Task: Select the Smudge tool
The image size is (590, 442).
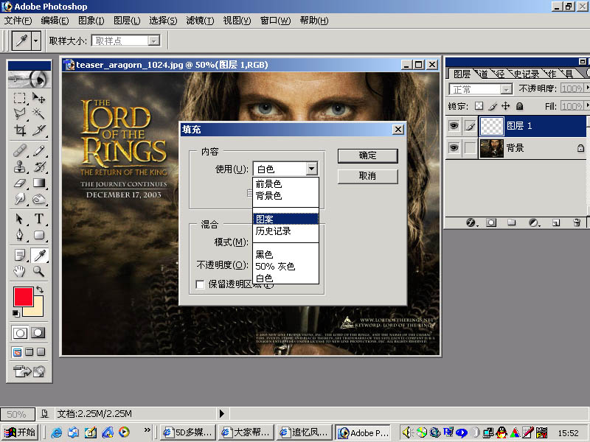Action: pos(20,198)
